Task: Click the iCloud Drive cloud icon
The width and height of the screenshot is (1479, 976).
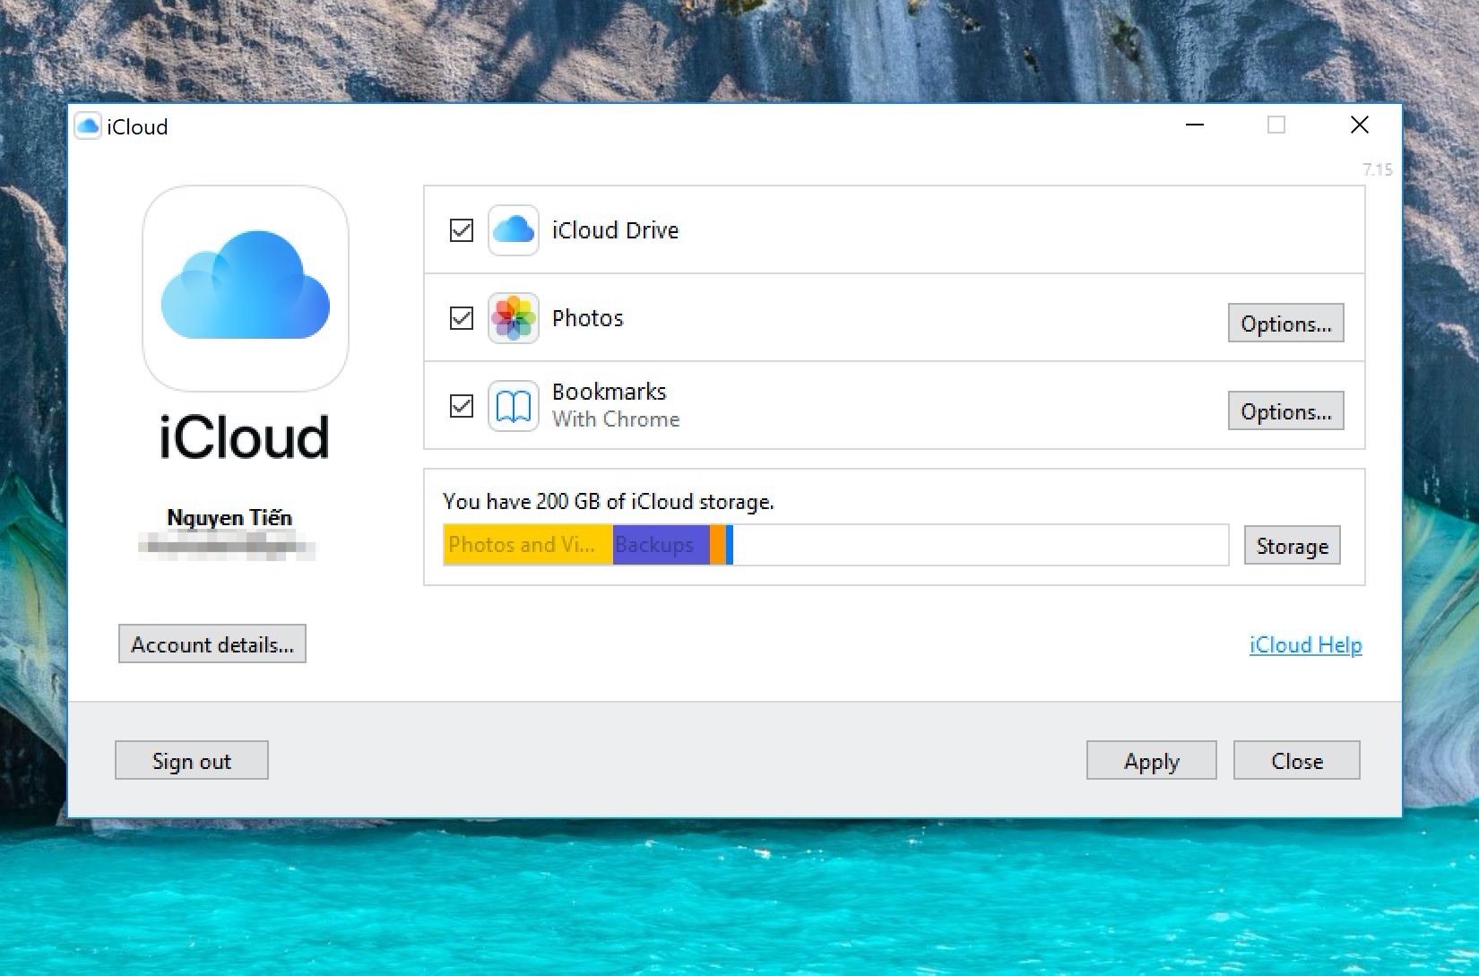Action: tap(514, 230)
